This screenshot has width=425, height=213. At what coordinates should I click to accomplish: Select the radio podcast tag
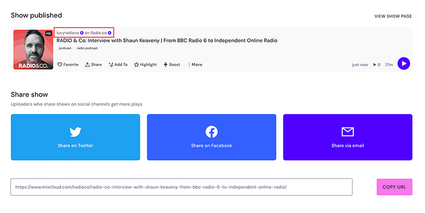[x=87, y=48]
